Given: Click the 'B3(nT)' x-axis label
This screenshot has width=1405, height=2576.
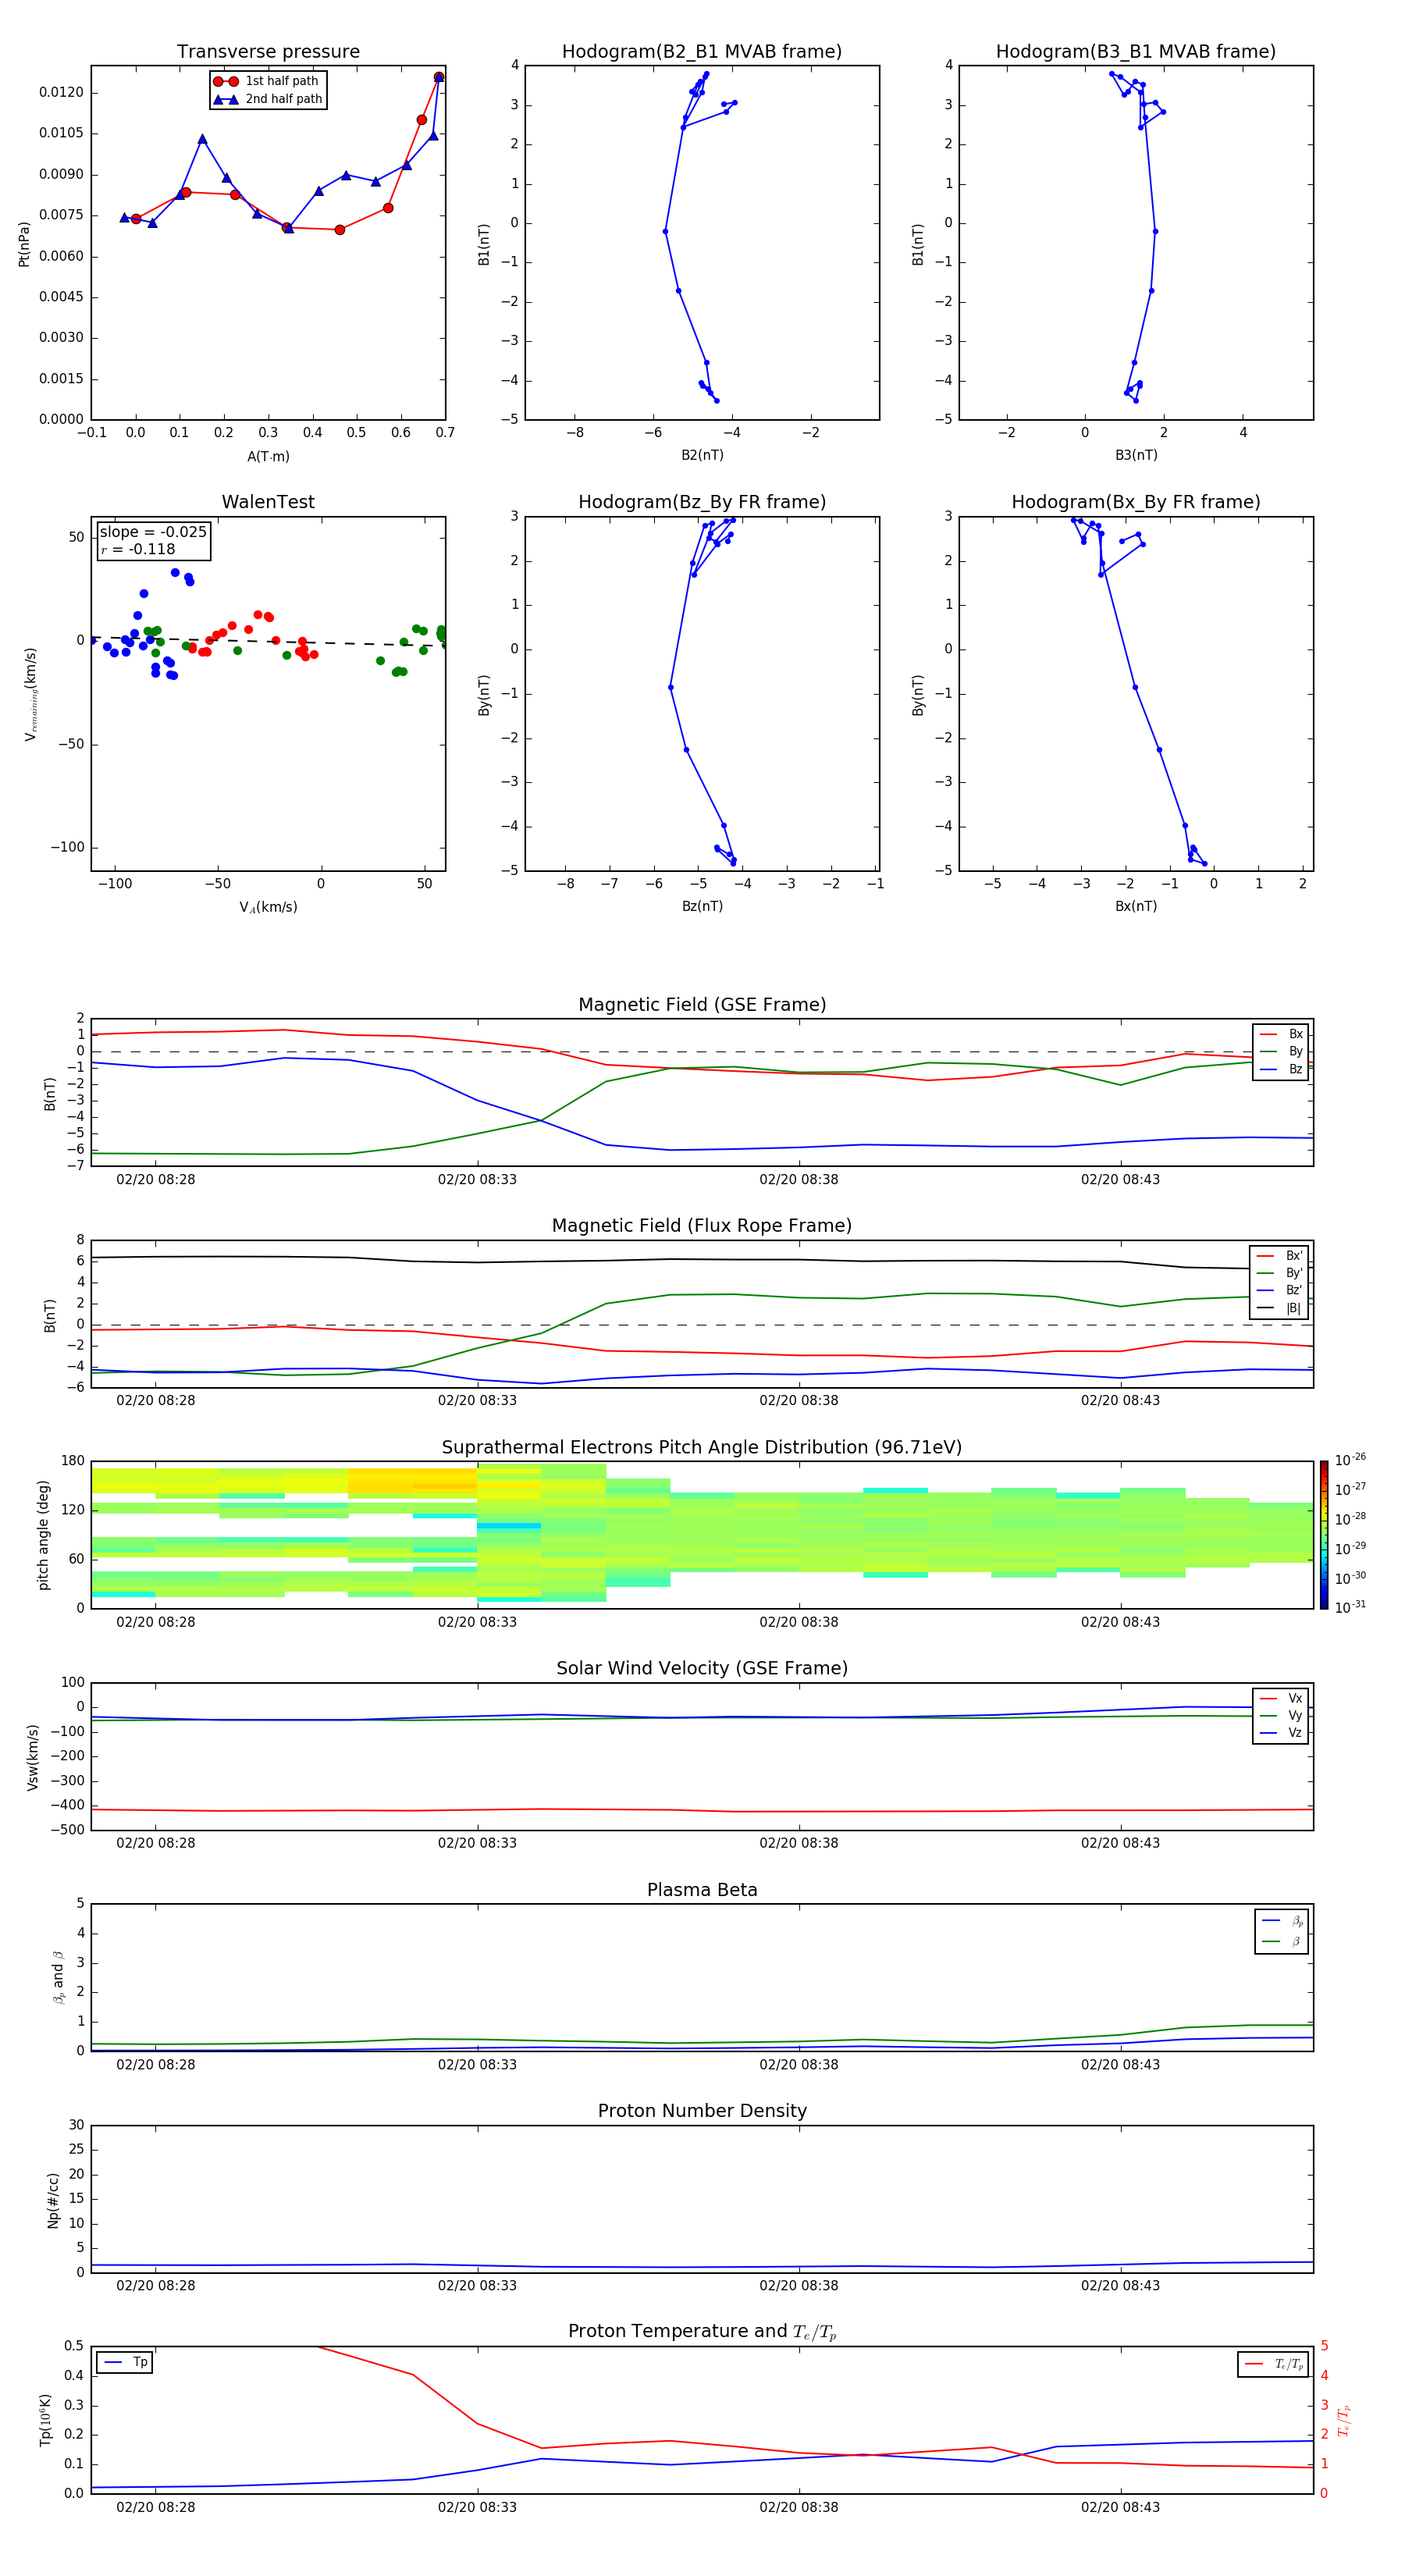Looking at the screenshot, I should (x=1136, y=455).
